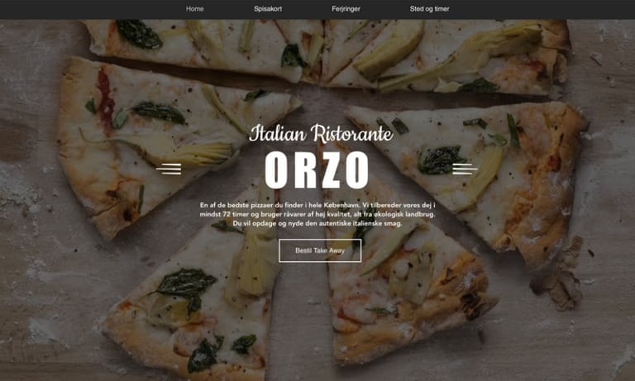Click the Italian Ristorante script heading
Screen dimensions: 635x381
[x=321, y=134]
